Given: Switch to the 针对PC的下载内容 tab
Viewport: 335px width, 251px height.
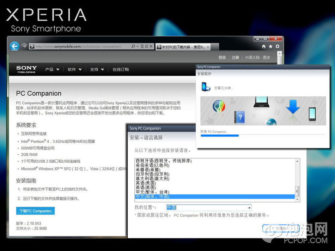Looking at the screenshot, I should coord(183,47).
